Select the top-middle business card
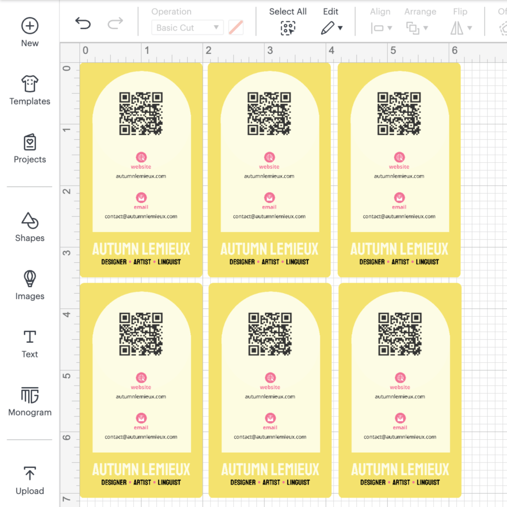The image size is (507, 507). click(x=269, y=169)
